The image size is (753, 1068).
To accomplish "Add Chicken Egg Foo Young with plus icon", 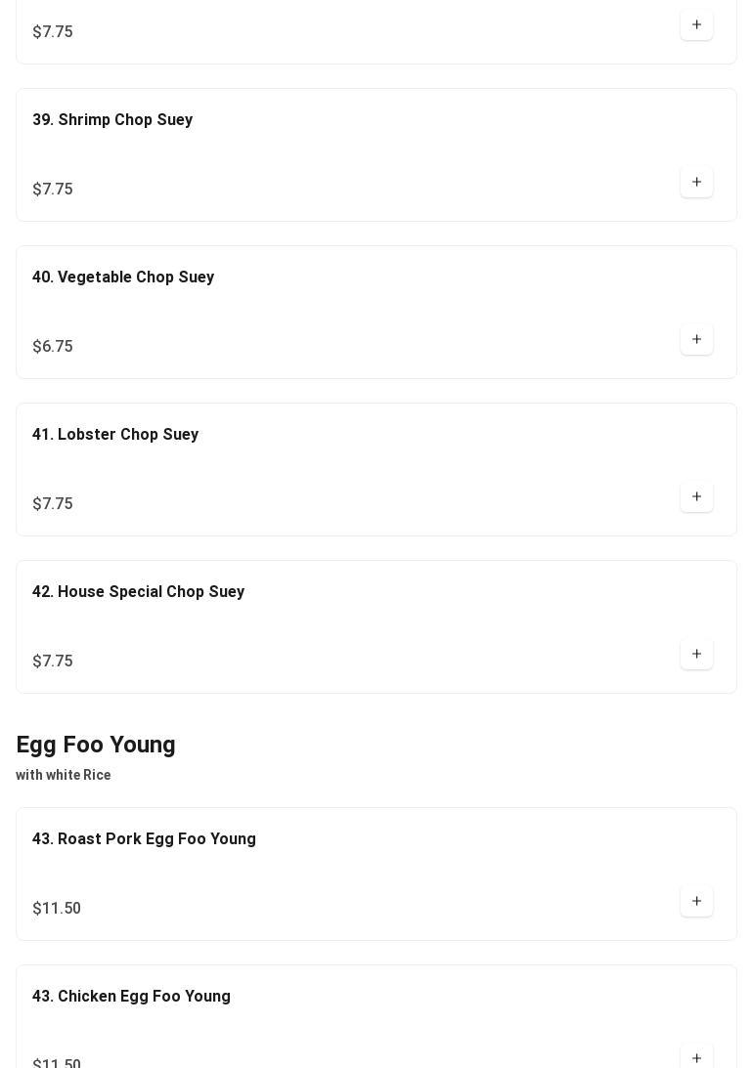I will coord(696,1057).
